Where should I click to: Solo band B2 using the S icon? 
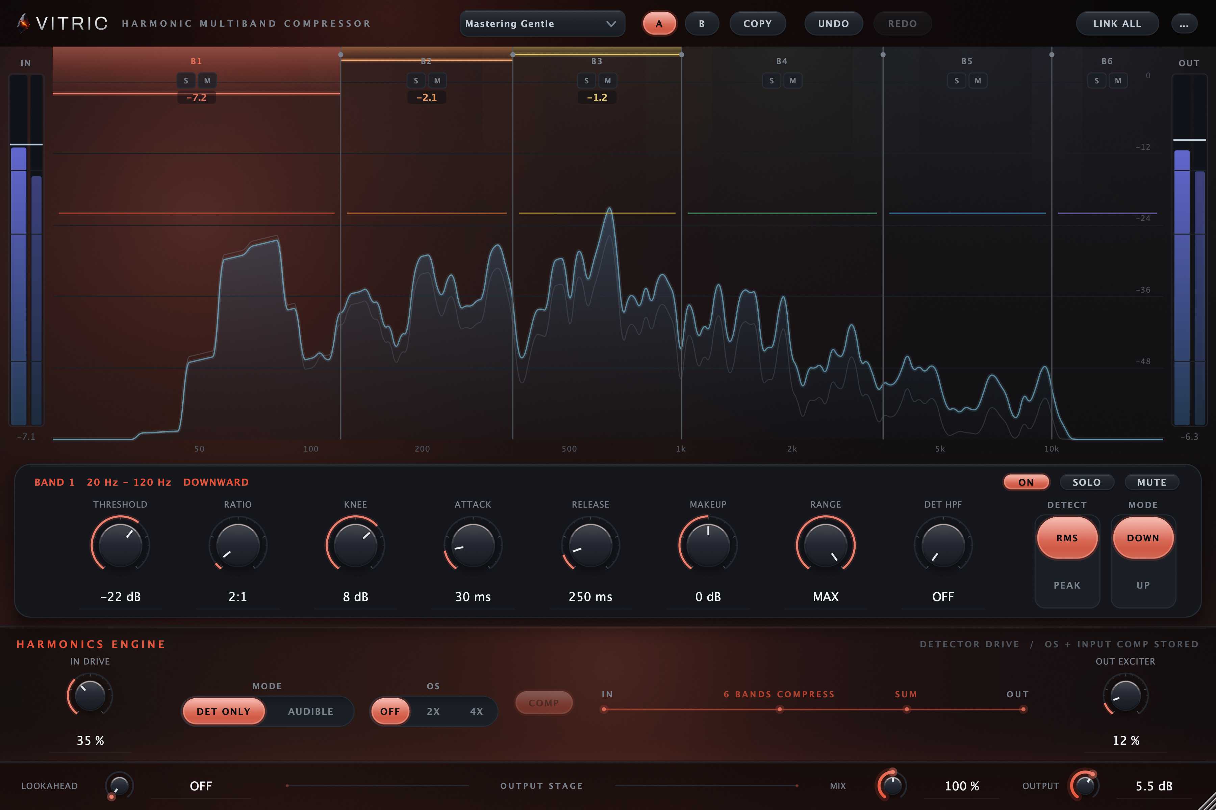(x=416, y=81)
